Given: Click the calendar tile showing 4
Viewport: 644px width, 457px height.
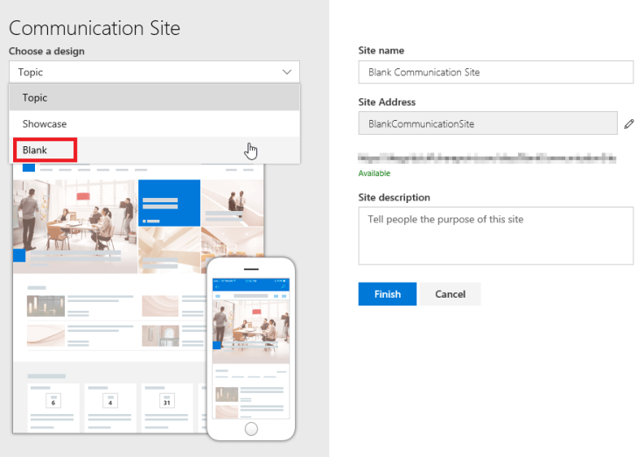Looking at the screenshot, I should 109,401.
